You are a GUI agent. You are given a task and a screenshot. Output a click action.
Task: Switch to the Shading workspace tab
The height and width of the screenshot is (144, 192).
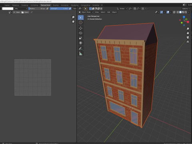pyautogui.click(x=56, y=5)
